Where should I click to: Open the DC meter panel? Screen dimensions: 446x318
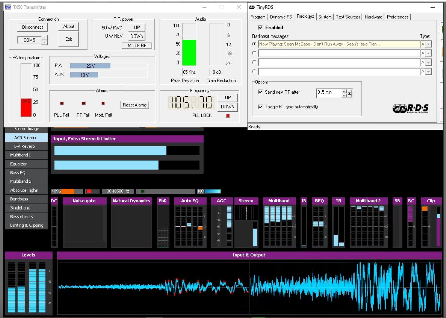click(54, 222)
